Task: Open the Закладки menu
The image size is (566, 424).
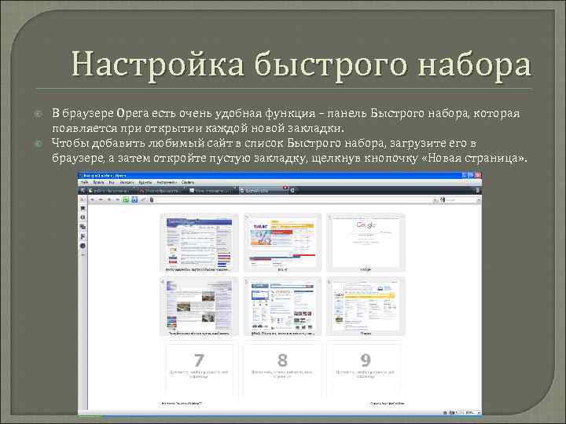Action: pos(127,182)
